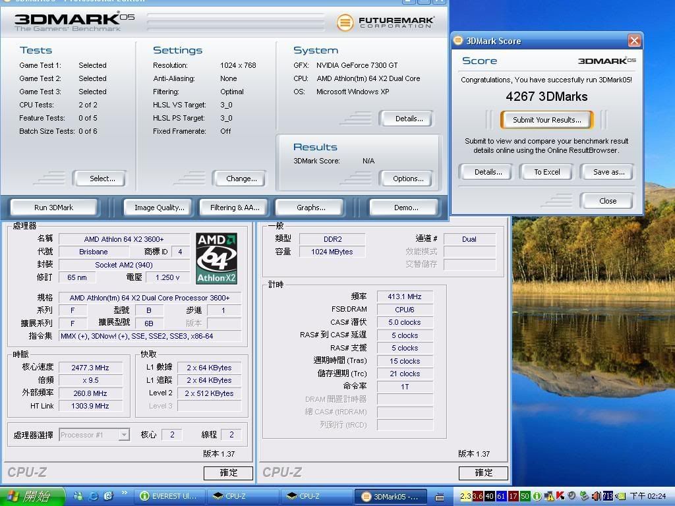Click the Start button on taskbar

tap(32, 496)
